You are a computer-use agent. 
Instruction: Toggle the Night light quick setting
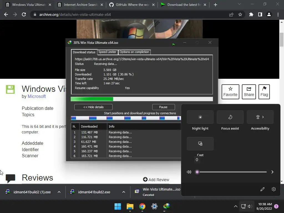[x=200, y=117]
